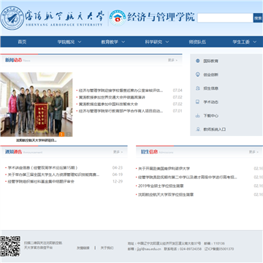
Task: Open the 科学研究 menu item
Action: coord(153,42)
